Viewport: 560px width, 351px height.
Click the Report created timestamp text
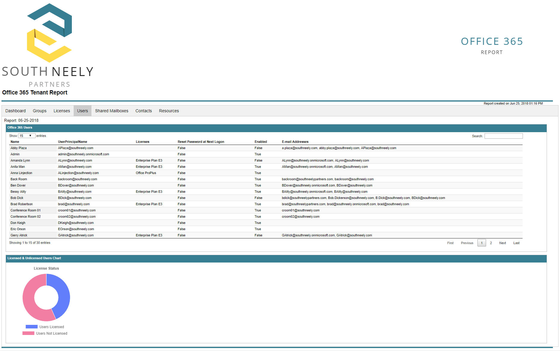[x=513, y=103]
